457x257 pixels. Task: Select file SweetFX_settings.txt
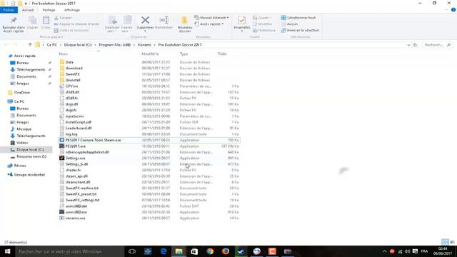[x=83, y=200]
